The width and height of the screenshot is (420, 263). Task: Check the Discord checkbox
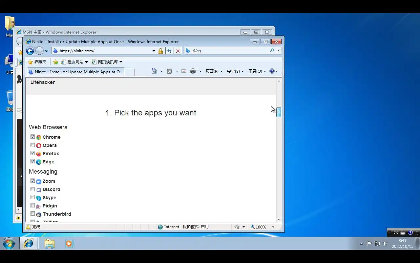click(x=32, y=189)
